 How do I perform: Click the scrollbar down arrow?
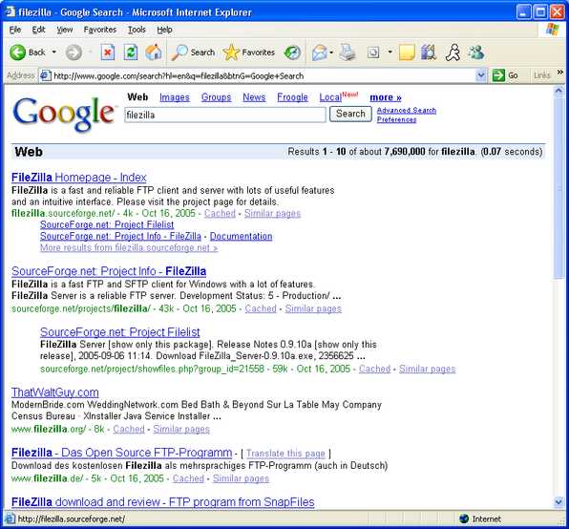pos(558,502)
